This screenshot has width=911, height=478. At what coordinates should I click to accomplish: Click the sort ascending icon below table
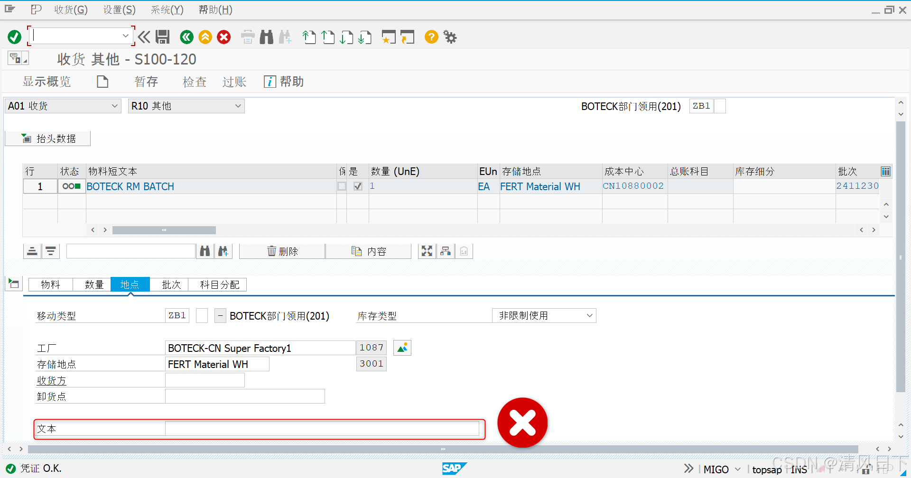coord(32,251)
